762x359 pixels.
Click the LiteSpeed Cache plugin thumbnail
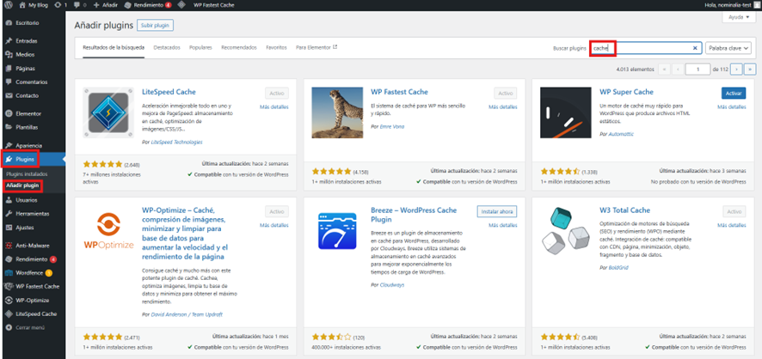pyautogui.click(x=108, y=113)
